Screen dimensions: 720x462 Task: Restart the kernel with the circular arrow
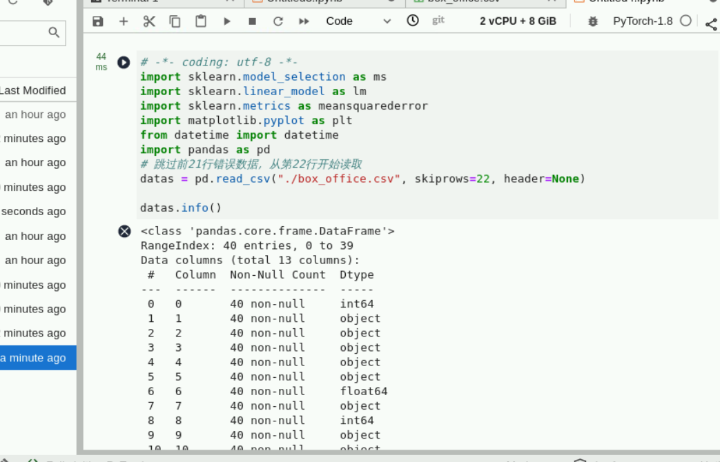click(278, 21)
